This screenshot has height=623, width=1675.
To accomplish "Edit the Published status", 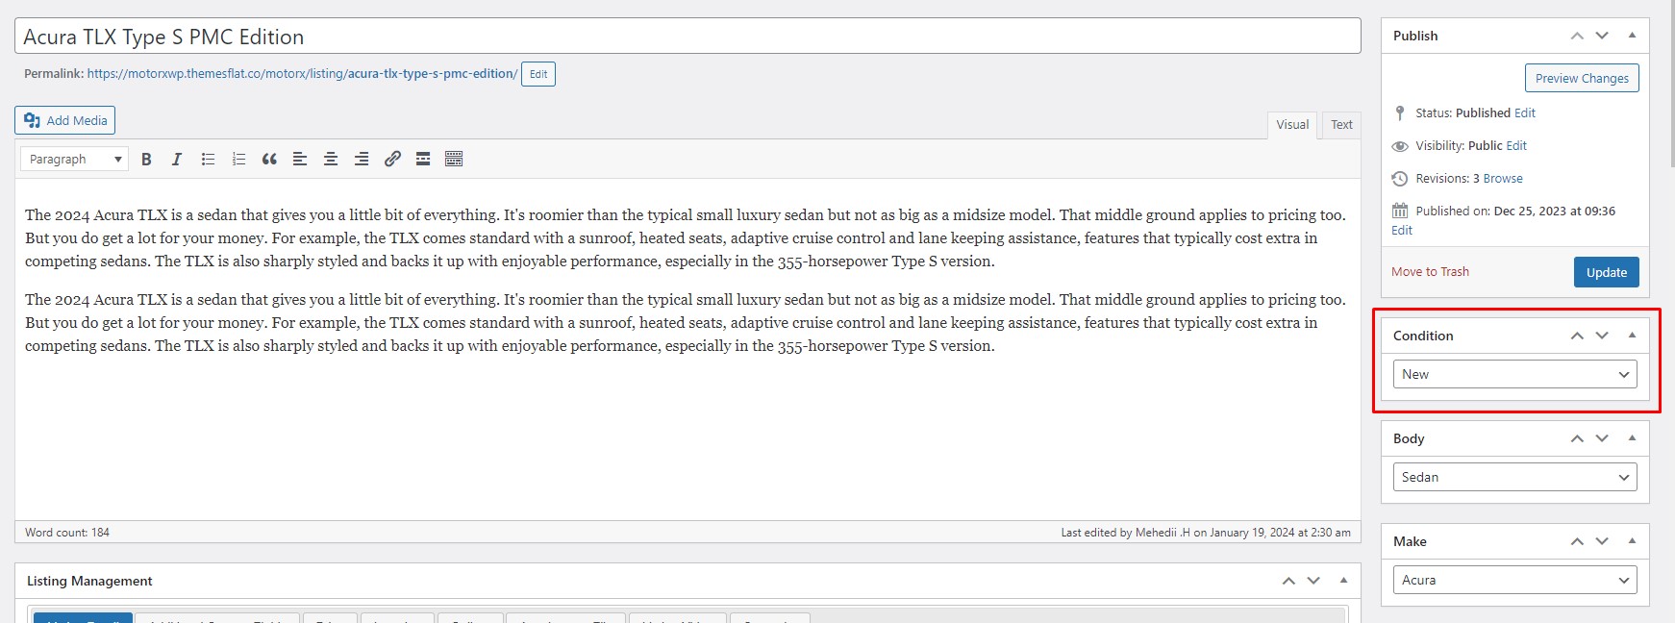I will click(1525, 113).
